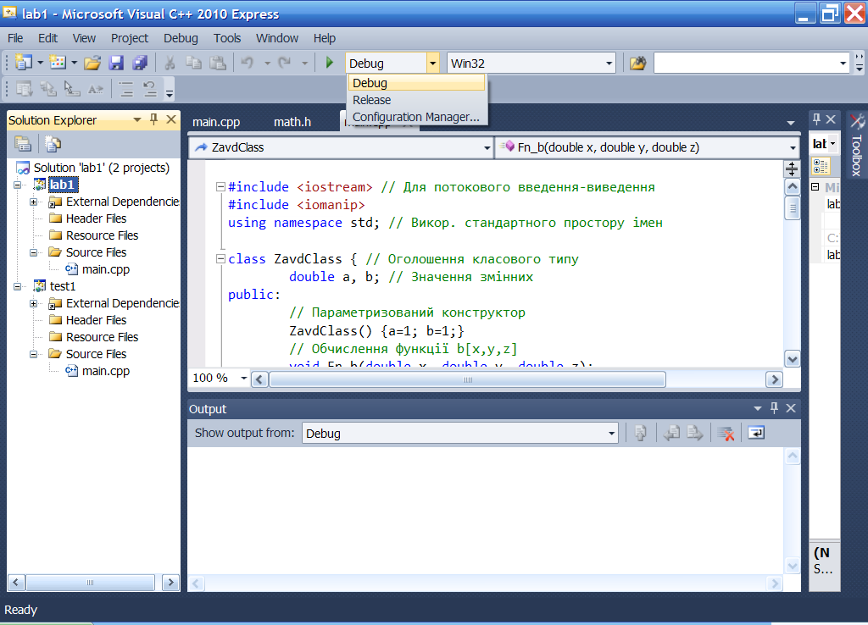Click Find Message in Code icon in Output
This screenshot has width=868, height=625.
click(641, 433)
